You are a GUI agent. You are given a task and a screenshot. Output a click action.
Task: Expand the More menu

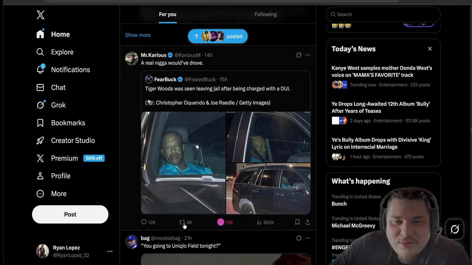tap(51, 194)
